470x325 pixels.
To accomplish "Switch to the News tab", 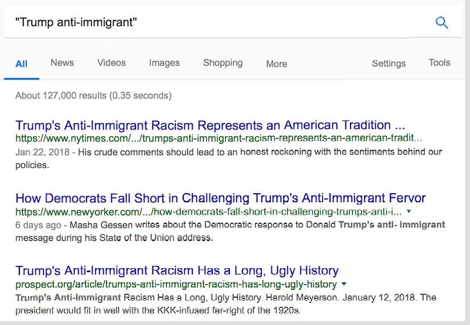I will pyautogui.click(x=62, y=63).
